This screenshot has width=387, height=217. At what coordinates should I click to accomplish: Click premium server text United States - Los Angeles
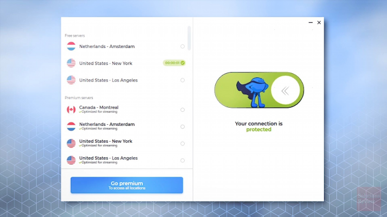coord(108,158)
